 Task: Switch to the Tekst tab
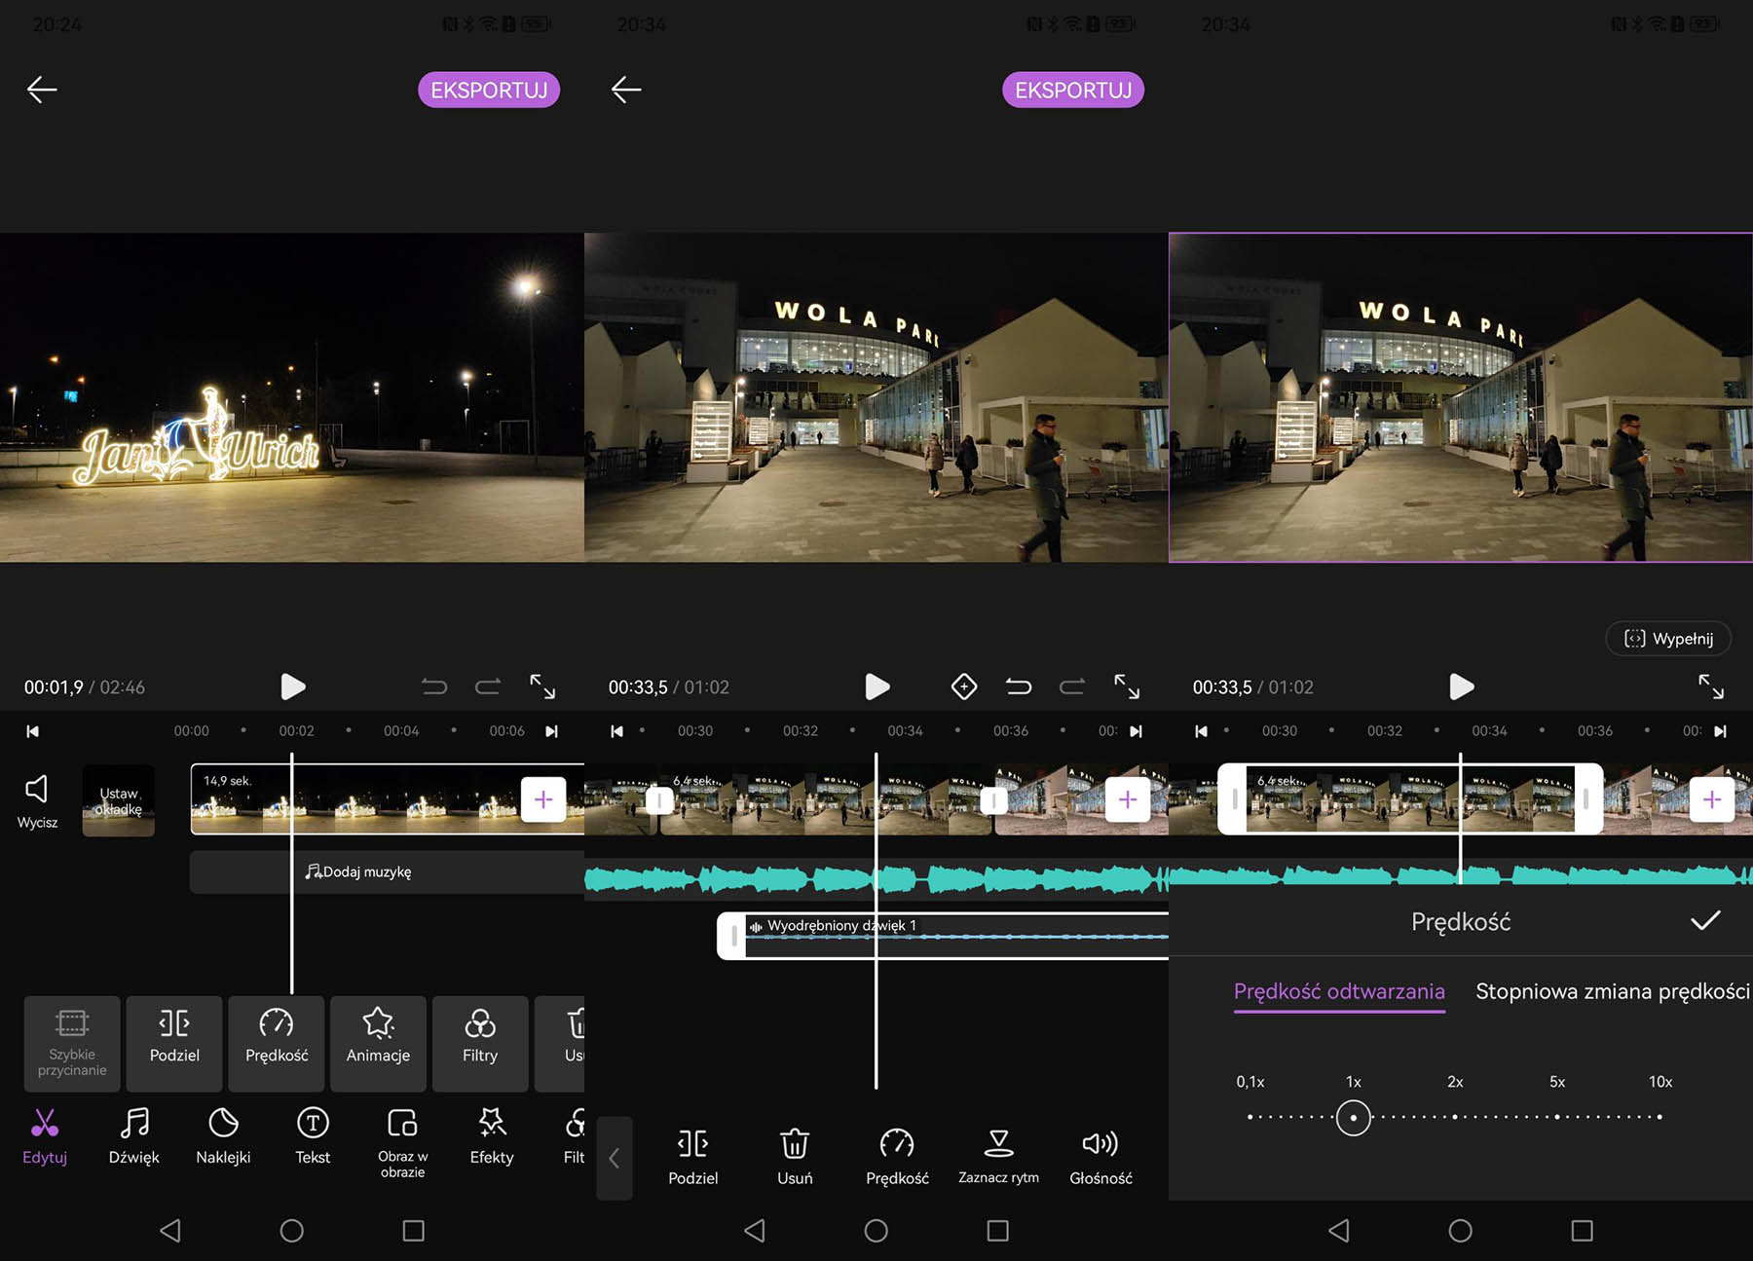click(x=313, y=1136)
